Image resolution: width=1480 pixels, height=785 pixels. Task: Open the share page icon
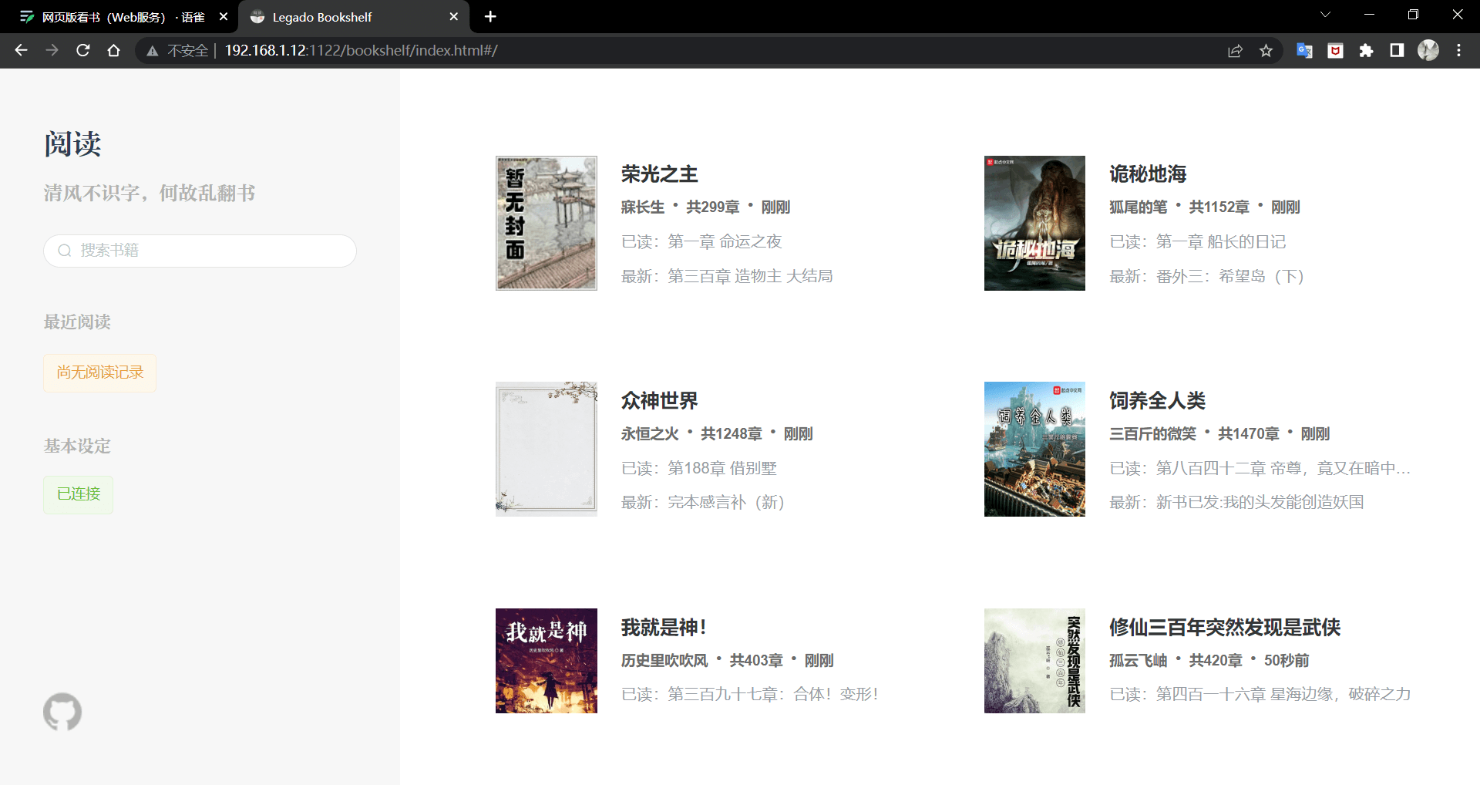(1235, 50)
